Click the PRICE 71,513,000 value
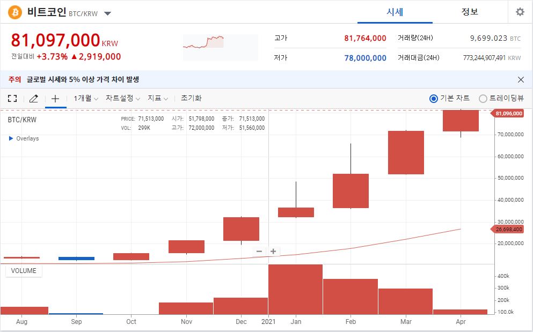The image size is (533, 332). pos(151,119)
